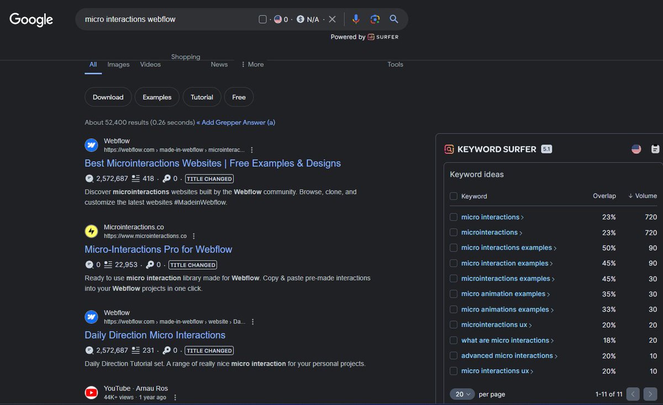This screenshot has height=405, width=663.
Task: Open 'advanced micro interactions' keyword link
Action: tap(509, 356)
